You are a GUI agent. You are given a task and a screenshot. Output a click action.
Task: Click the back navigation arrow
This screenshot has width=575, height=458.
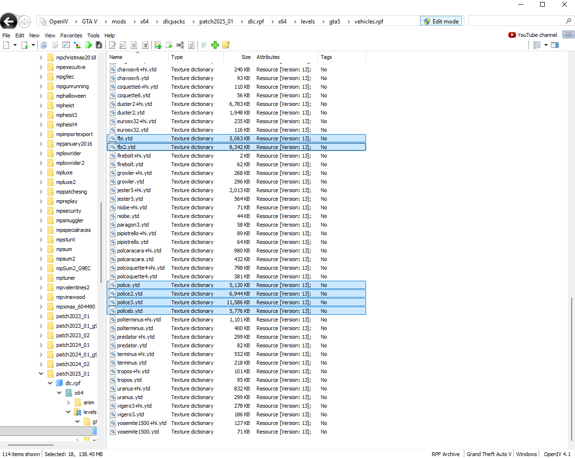pos(9,21)
